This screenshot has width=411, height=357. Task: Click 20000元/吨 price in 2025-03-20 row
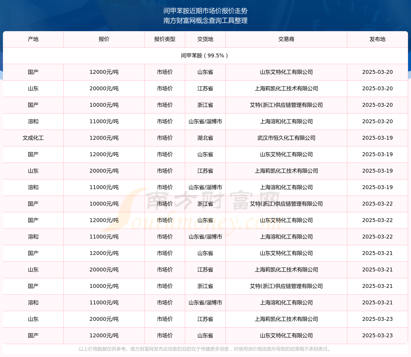coord(104,89)
